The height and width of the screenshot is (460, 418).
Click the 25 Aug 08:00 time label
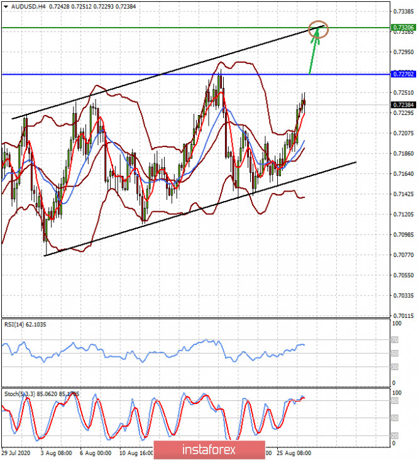tap(294, 452)
